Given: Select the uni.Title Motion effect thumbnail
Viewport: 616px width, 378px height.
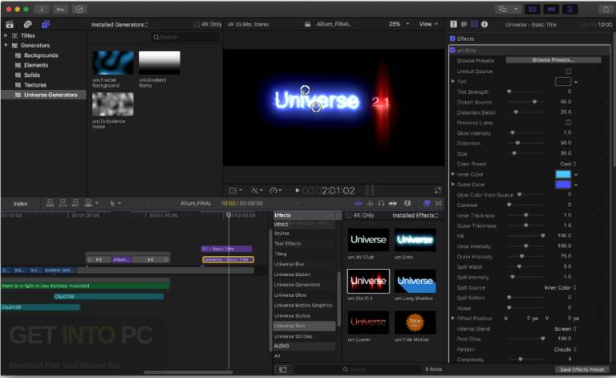Looking at the screenshot, I should tap(415, 322).
